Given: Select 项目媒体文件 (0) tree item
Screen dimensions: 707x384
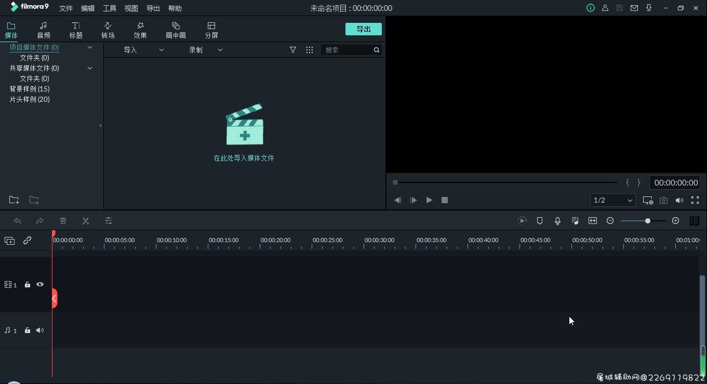Looking at the screenshot, I should tap(34, 47).
